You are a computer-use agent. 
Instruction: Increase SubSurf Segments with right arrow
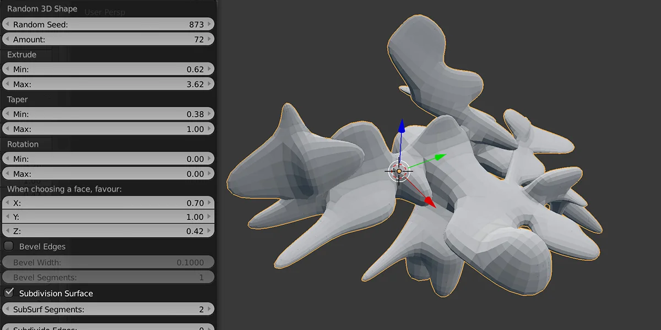pos(210,310)
